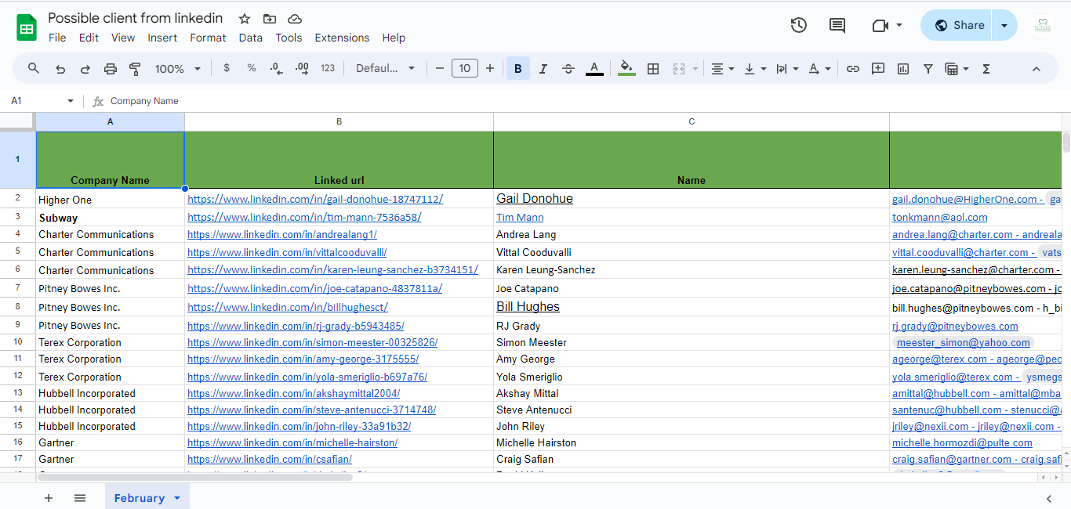Open the search menus magnifier
This screenshot has height=509, width=1071.
click(34, 68)
